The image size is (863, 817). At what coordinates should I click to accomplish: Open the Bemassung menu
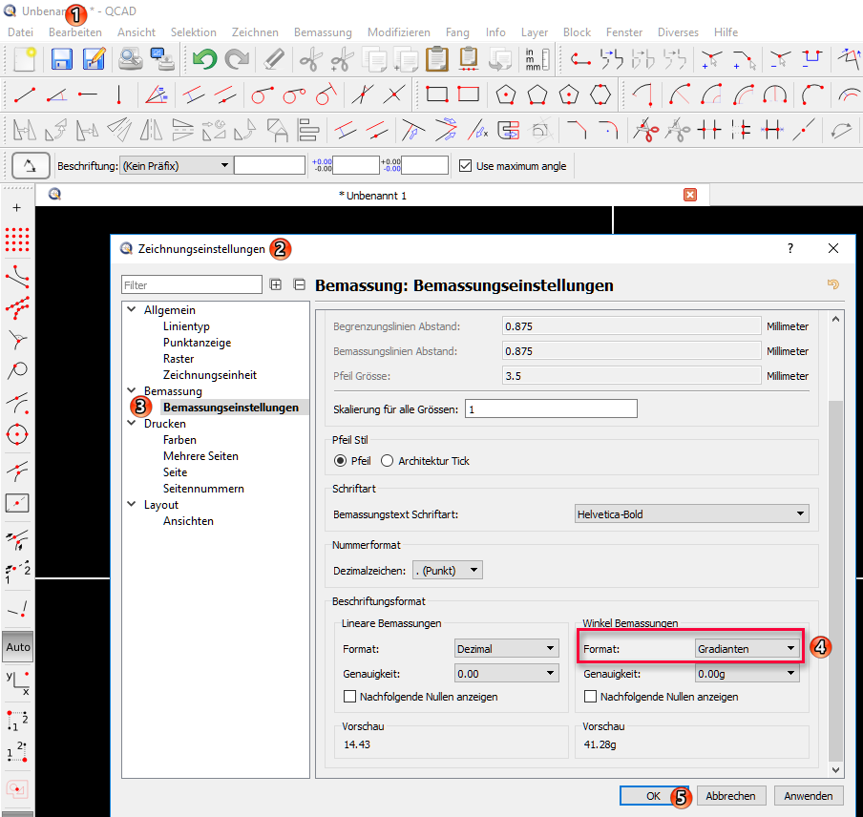323,32
